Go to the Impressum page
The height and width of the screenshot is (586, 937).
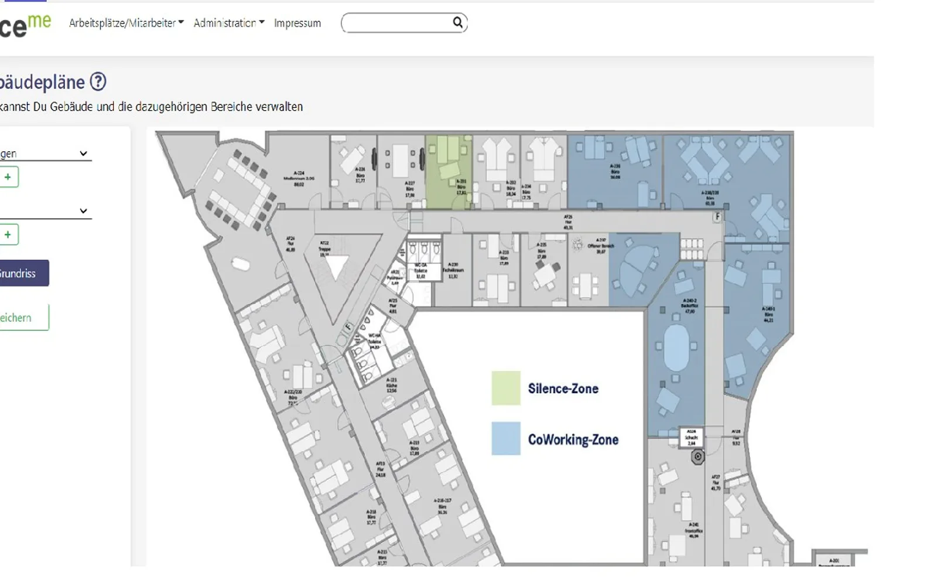click(x=297, y=23)
